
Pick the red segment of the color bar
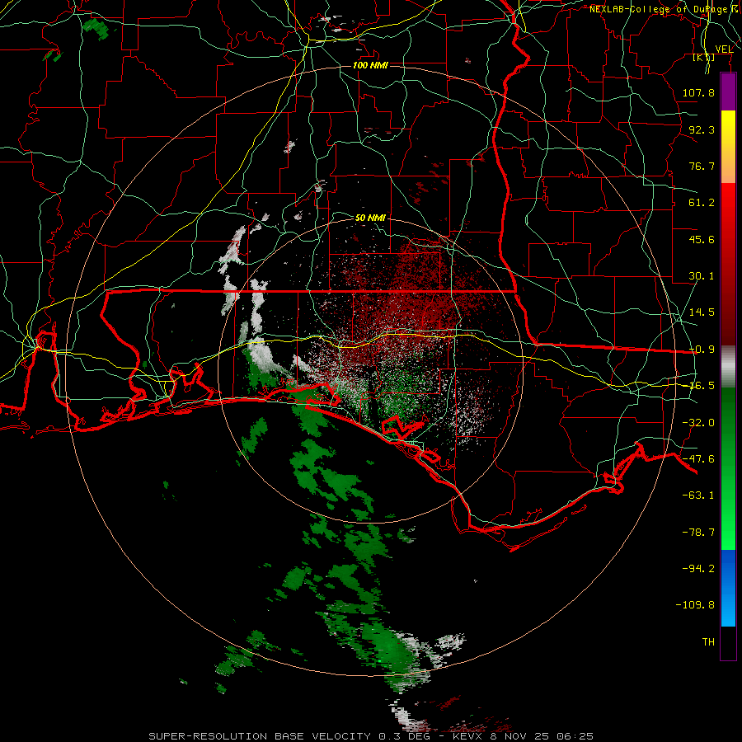(728, 264)
